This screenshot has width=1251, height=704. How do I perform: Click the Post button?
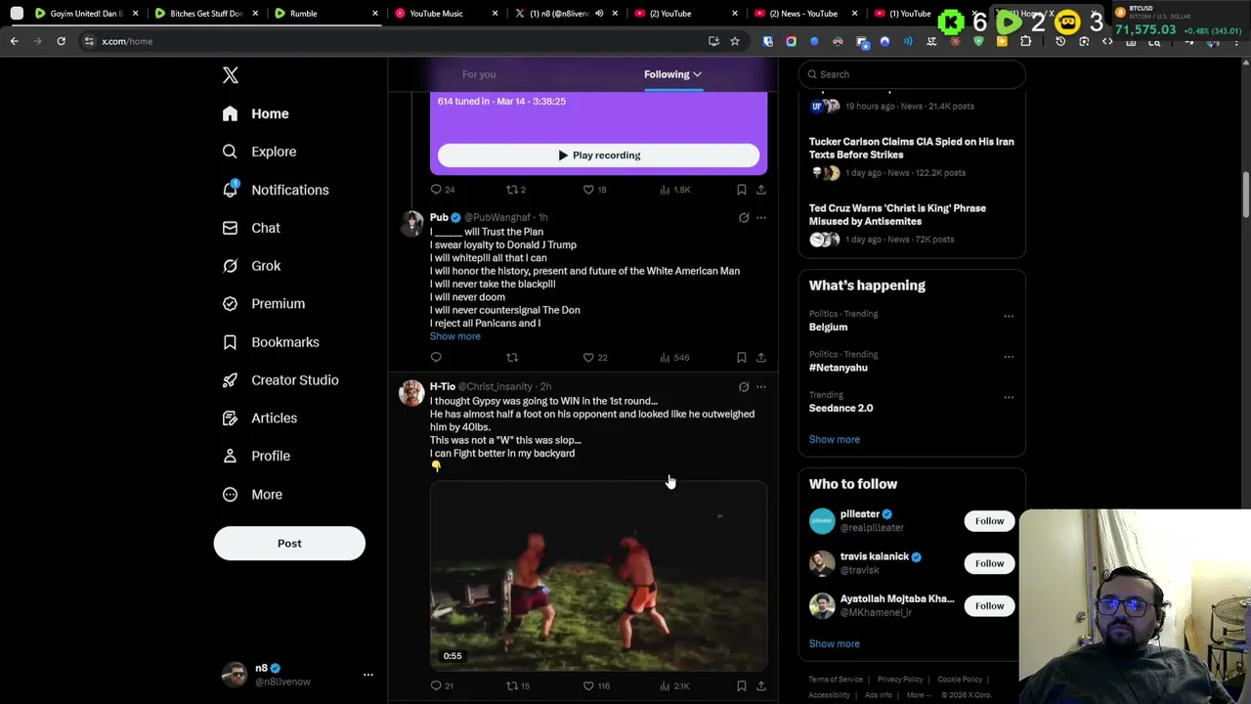point(289,544)
